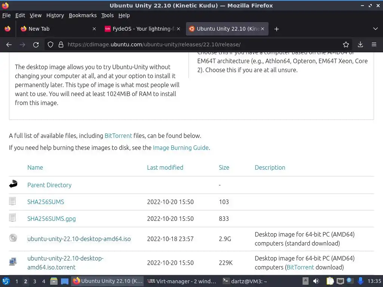This screenshot has width=383, height=287.
Task: Open the File menu
Action: [6, 15]
